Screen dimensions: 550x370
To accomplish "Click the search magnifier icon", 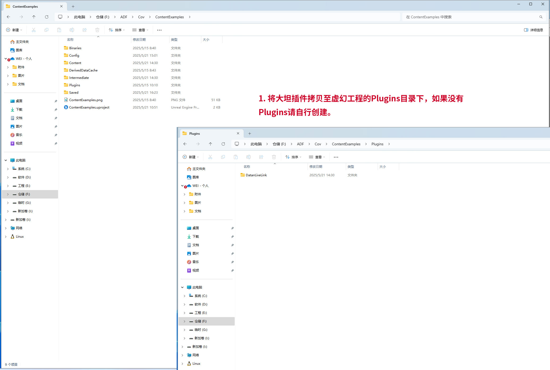I will (541, 17).
